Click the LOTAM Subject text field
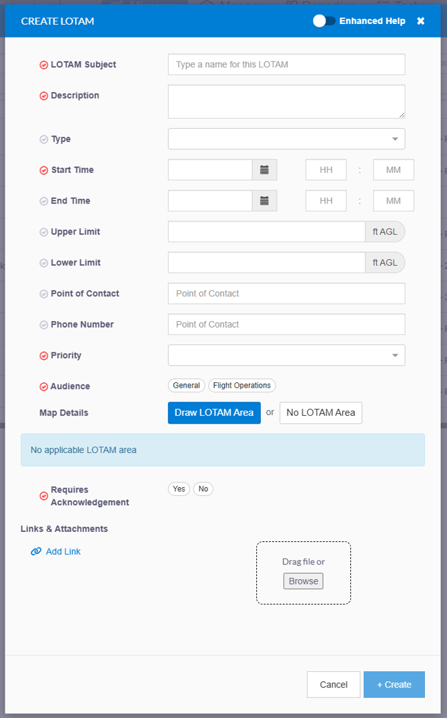The height and width of the screenshot is (718, 447). [x=286, y=65]
